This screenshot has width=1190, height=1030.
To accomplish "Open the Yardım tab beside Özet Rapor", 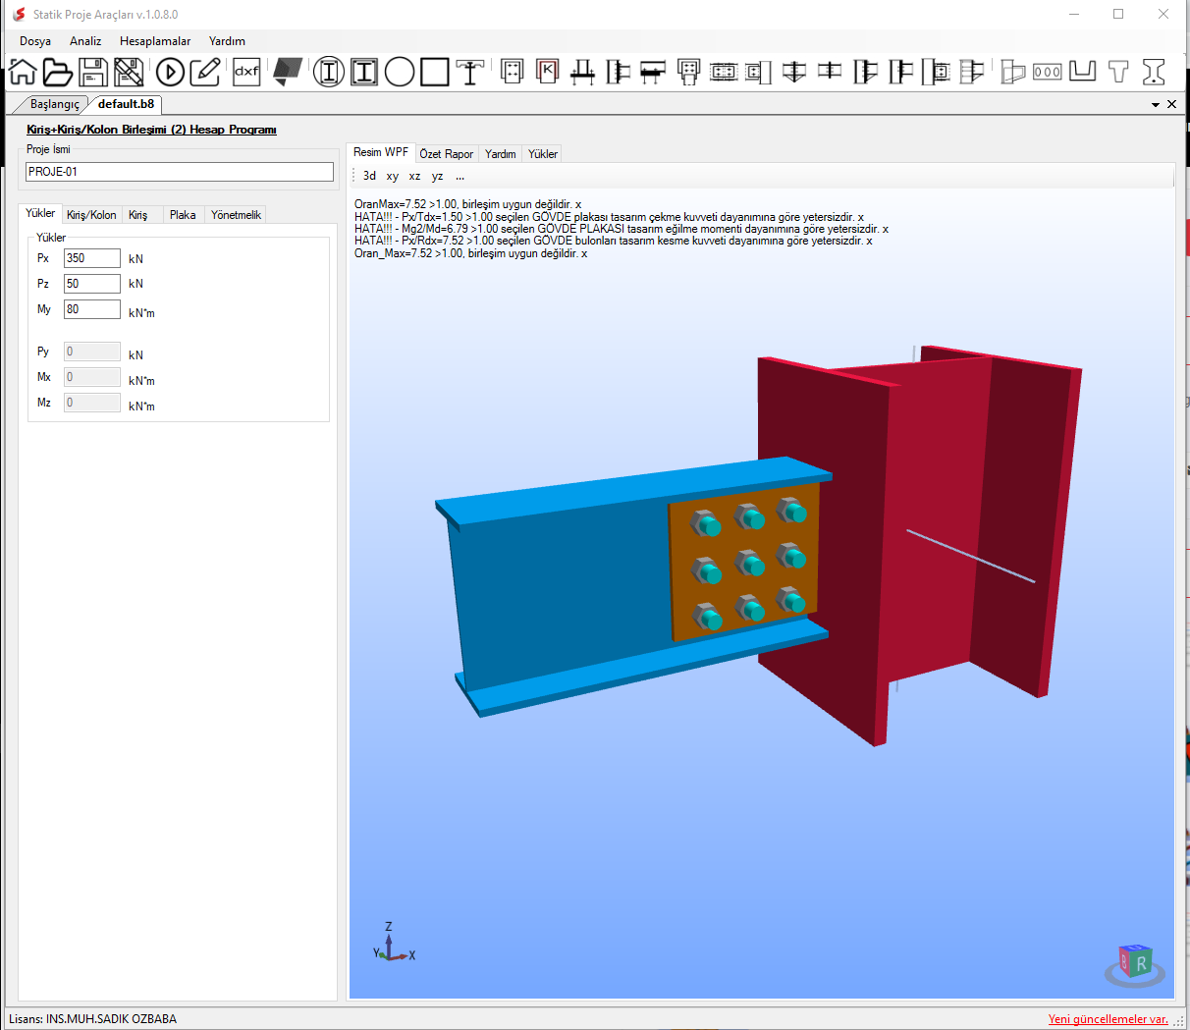I will [x=500, y=154].
